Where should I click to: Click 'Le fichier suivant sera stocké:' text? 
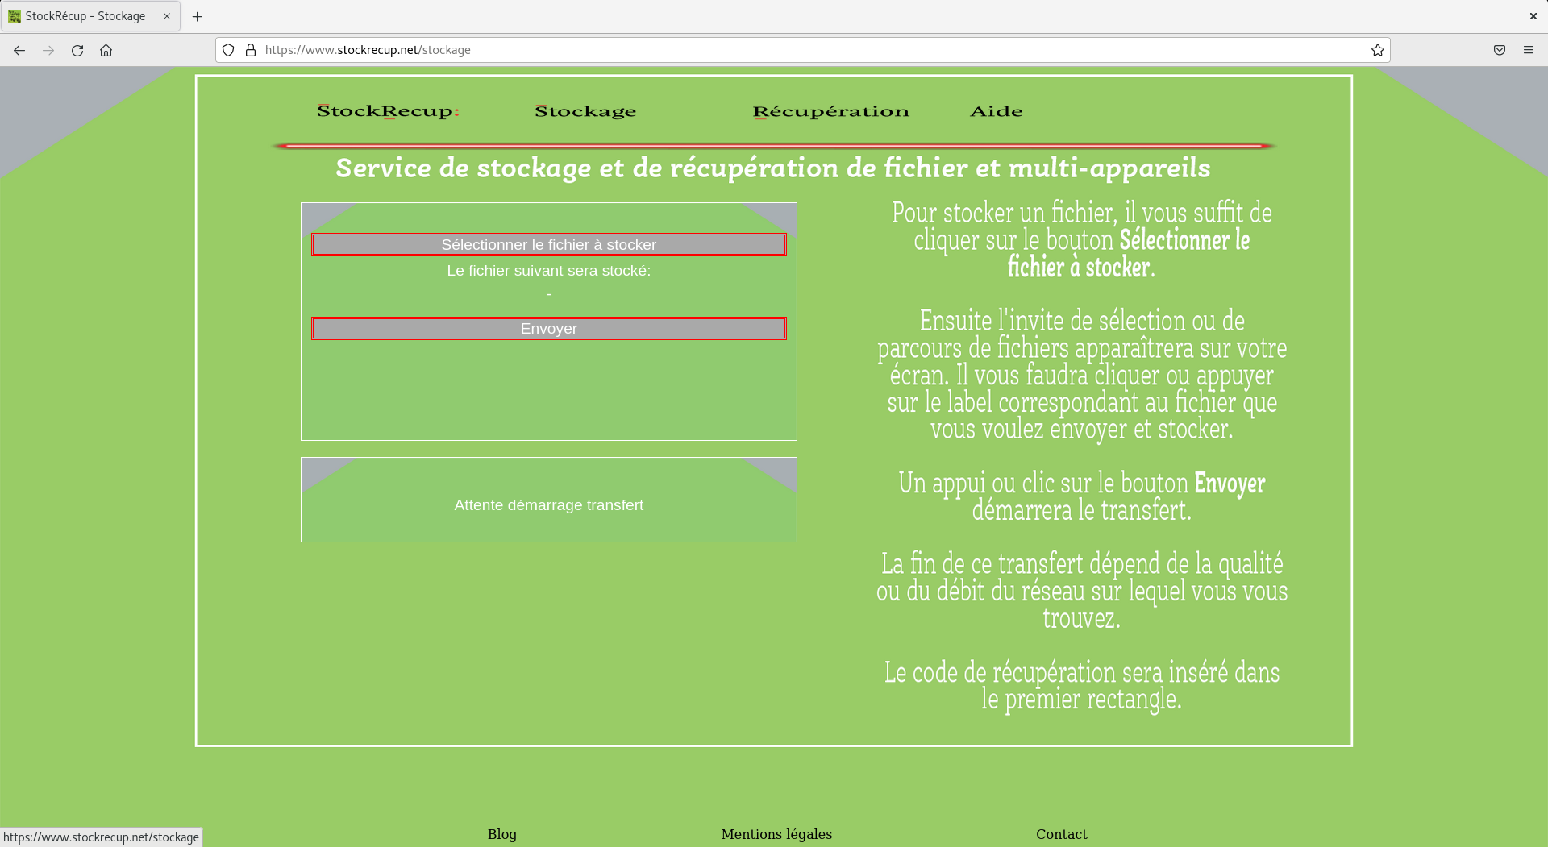tap(549, 271)
